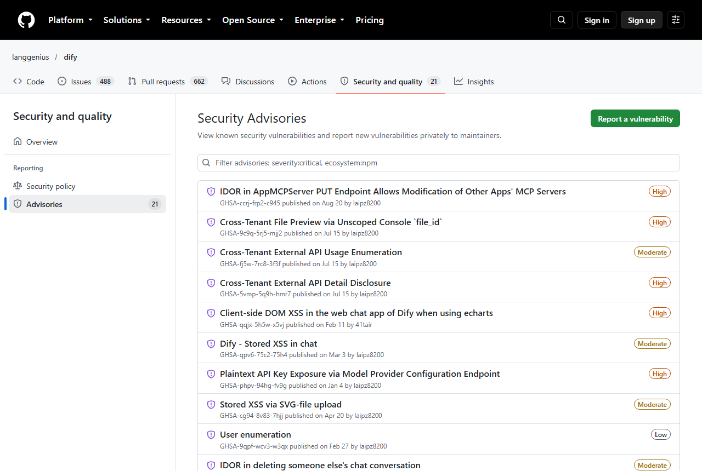Viewport: 702px width, 471px height.
Task: Open Cross-Tenant External API Usage Enumeration advisory
Action: pos(311,252)
